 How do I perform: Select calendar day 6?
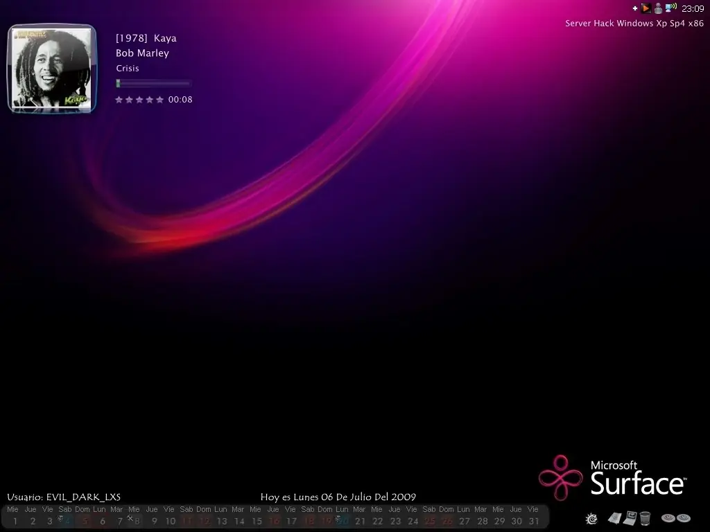coord(103,521)
